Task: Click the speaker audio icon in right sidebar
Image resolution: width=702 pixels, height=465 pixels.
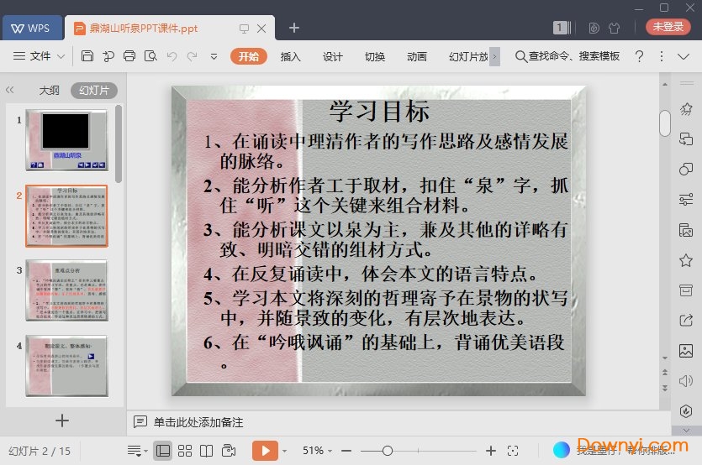Action: [686, 381]
